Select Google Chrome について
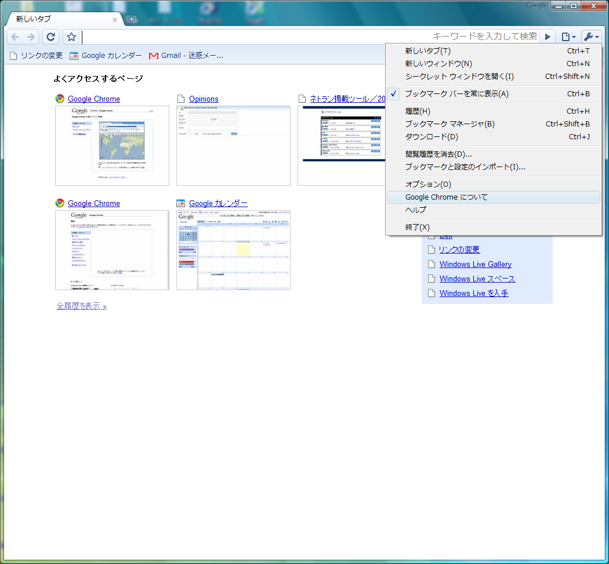 pyautogui.click(x=493, y=197)
